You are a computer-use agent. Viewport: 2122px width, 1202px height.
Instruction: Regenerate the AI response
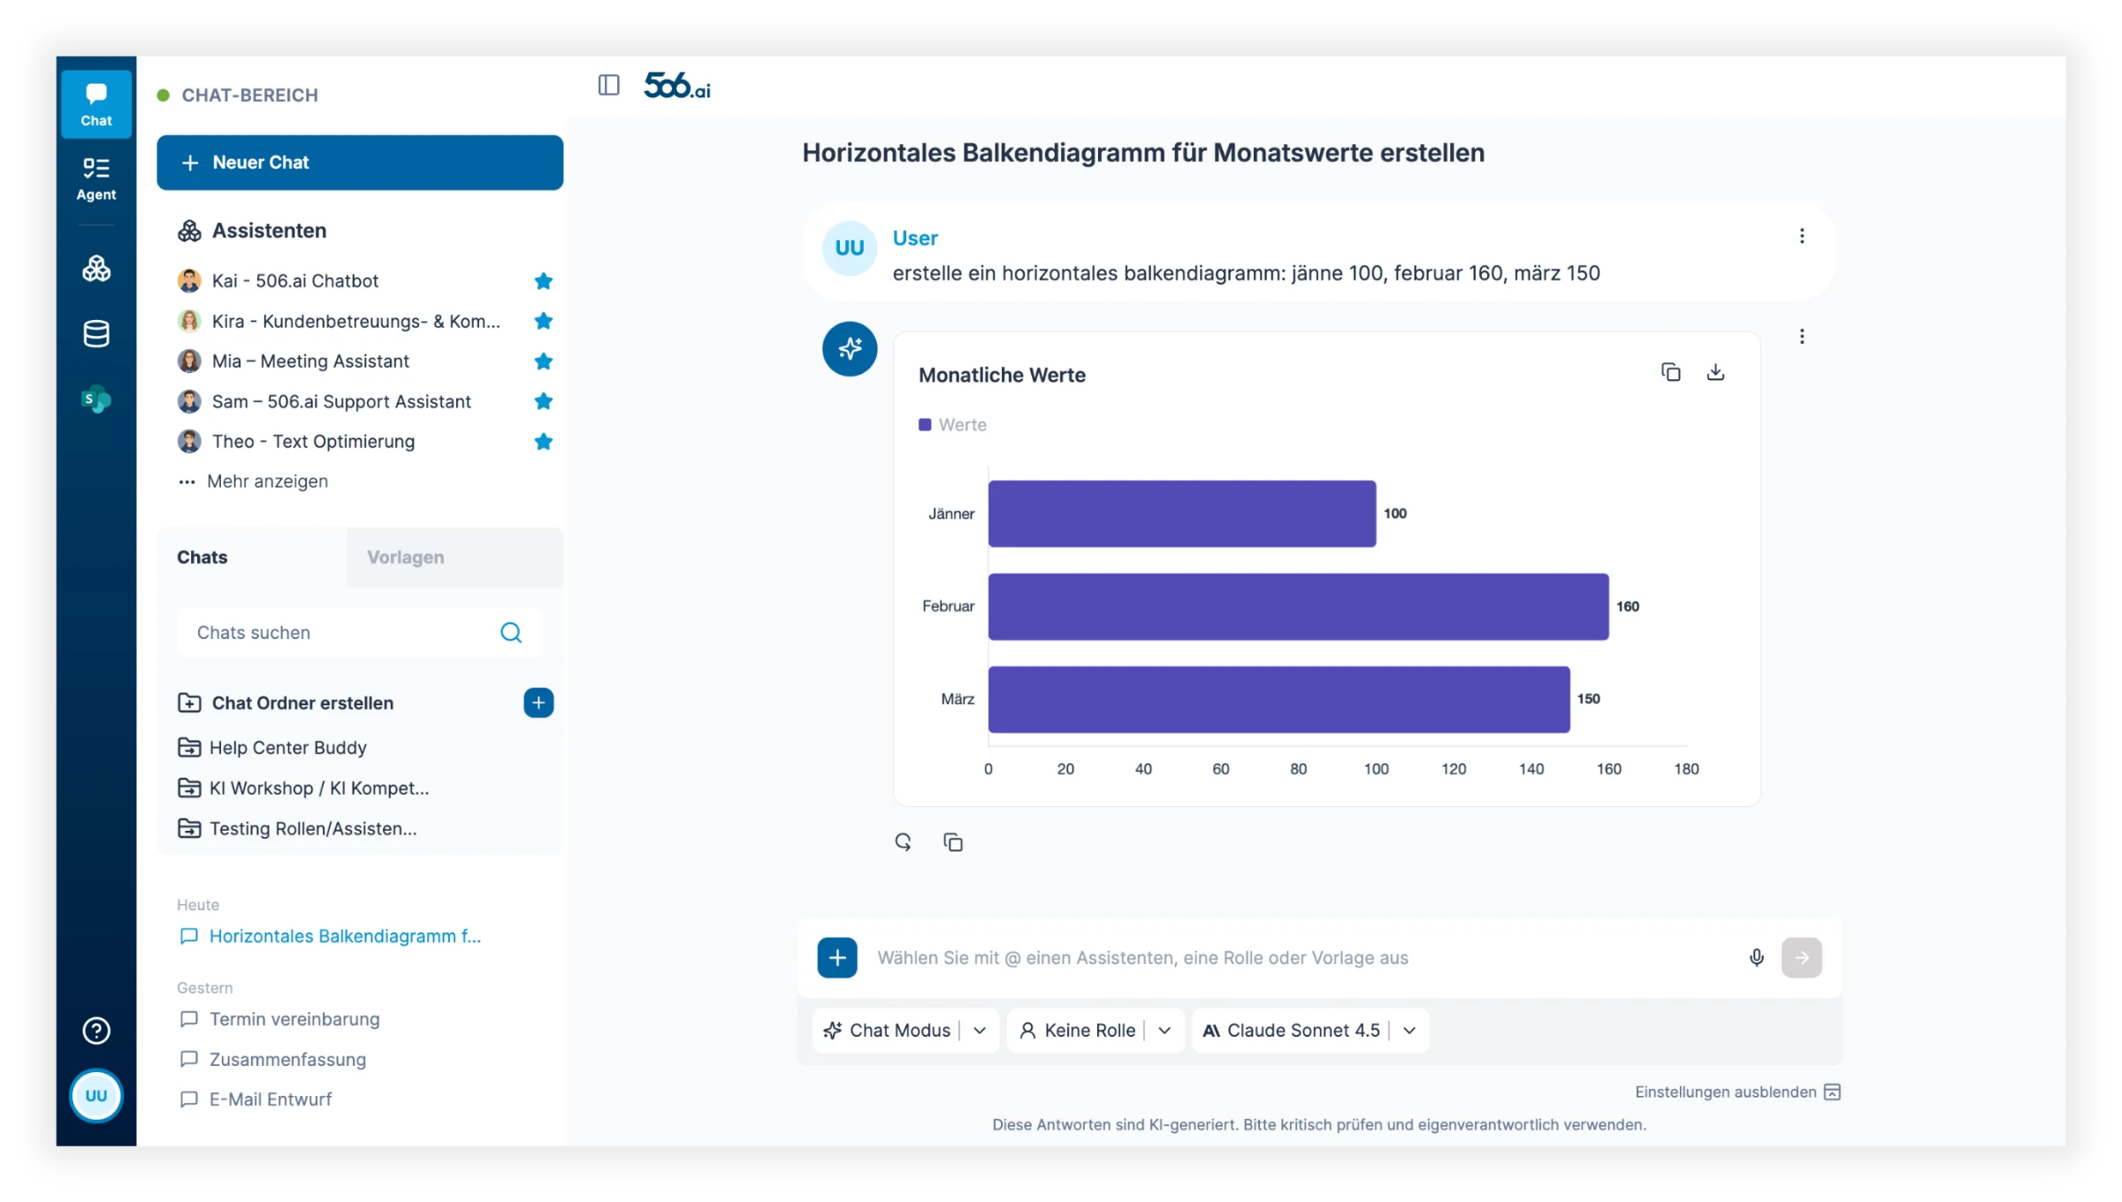903,842
